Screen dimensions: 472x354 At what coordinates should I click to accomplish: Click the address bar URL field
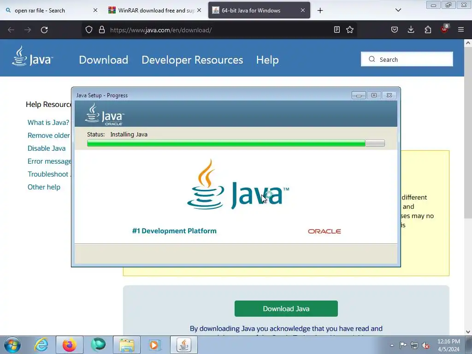pos(220,30)
